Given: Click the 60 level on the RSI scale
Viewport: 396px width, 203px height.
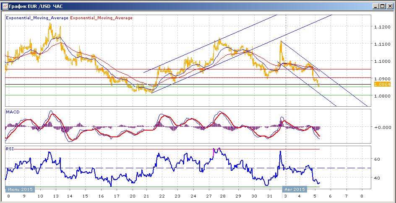Looking at the screenshot, I should pos(377,159).
